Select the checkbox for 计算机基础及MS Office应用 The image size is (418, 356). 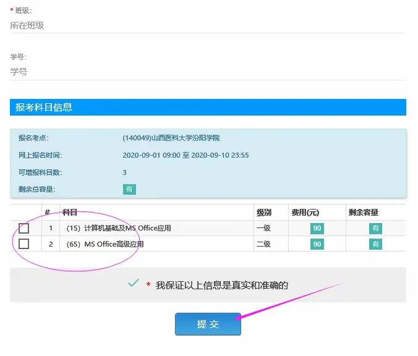point(24,228)
